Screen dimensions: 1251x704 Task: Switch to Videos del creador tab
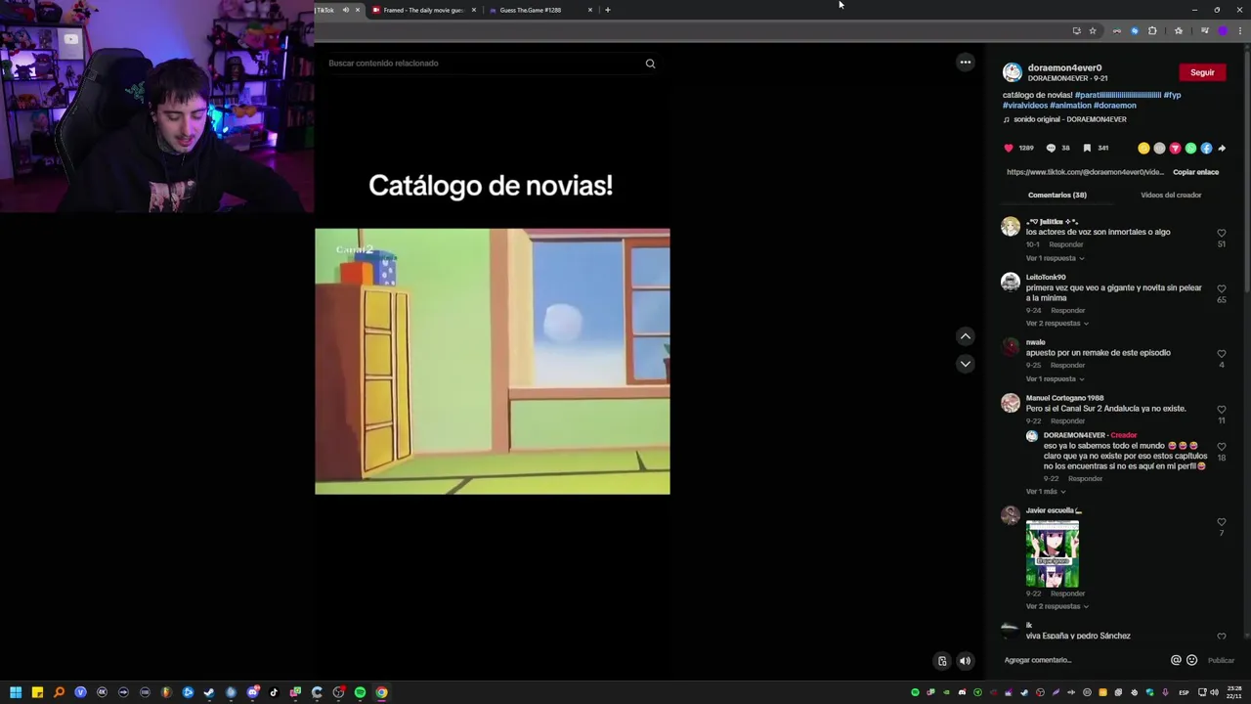point(1171,195)
